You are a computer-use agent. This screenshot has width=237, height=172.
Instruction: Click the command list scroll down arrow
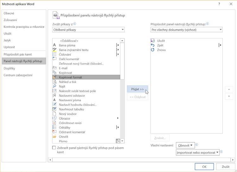point(122,141)
